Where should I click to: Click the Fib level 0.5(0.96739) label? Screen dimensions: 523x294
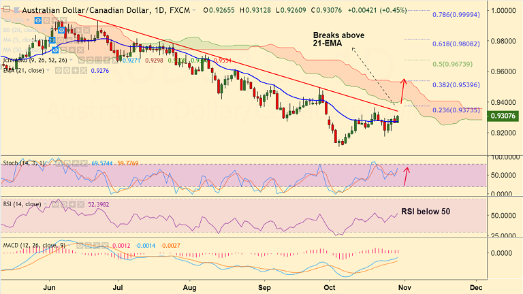coord(453,64)
